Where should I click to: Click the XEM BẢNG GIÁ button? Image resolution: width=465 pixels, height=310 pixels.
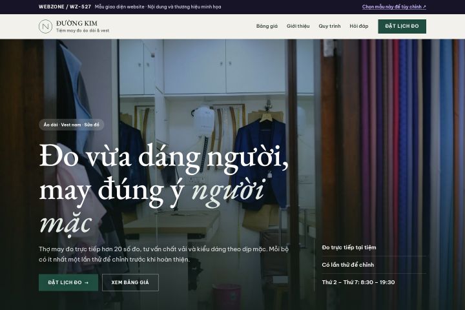[130, 282]
